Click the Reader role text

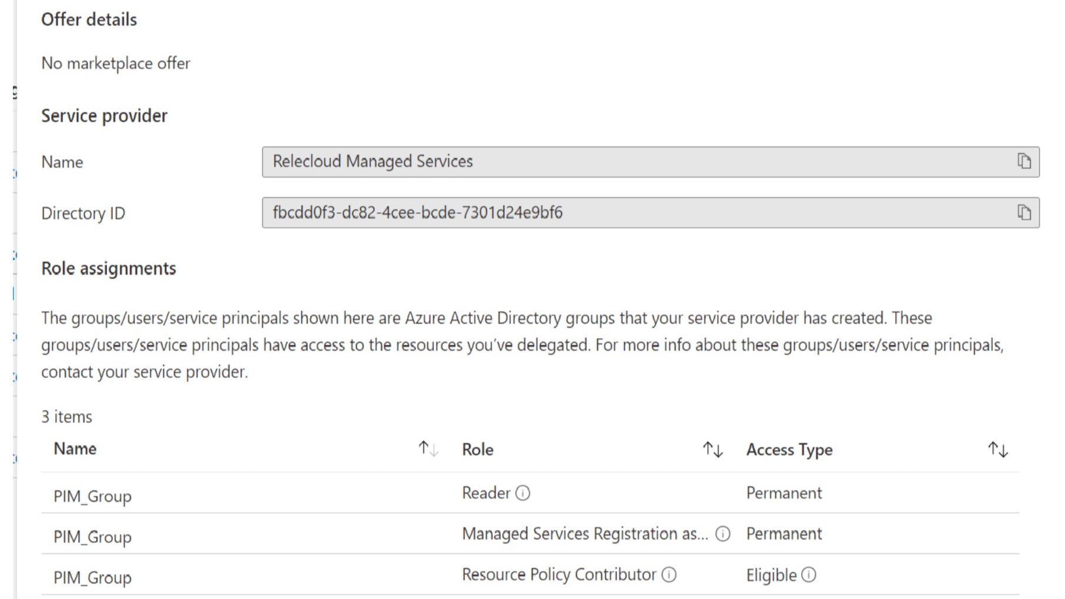(x=485, y=493)
